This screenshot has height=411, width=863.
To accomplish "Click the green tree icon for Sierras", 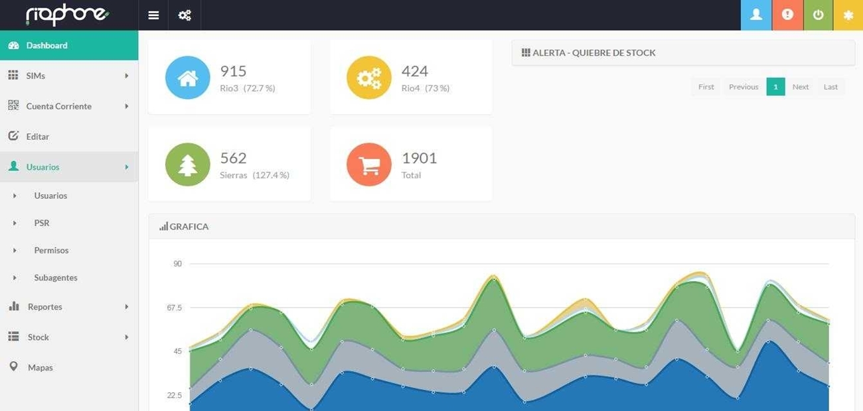I will coord(188,164).
